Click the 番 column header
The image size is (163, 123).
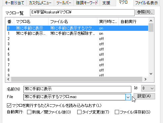[x=10, y=22]
